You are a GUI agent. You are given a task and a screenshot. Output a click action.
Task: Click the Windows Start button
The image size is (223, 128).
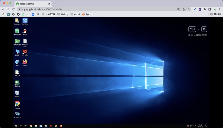pos(16,126)
